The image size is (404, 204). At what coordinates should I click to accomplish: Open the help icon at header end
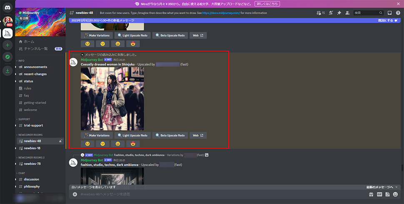coord(398,13)
